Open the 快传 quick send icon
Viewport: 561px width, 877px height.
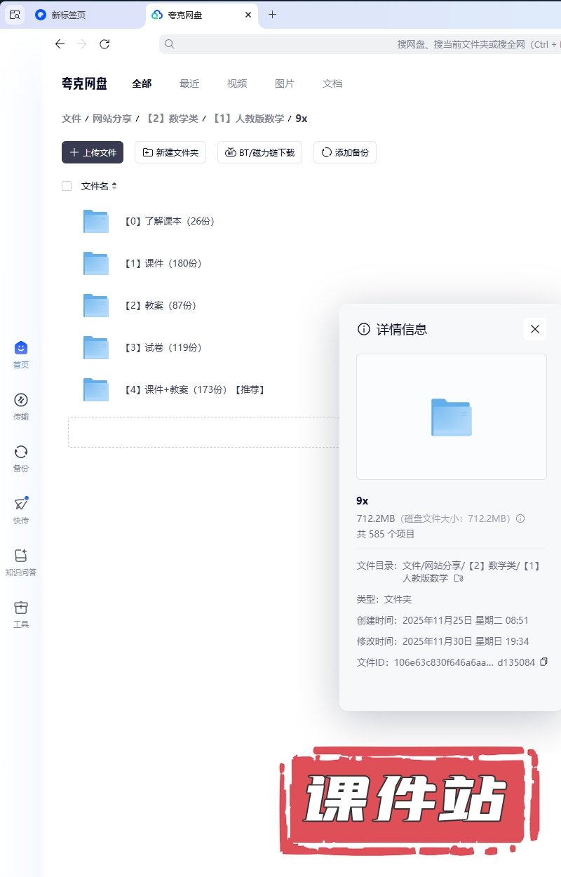point(21,504)
